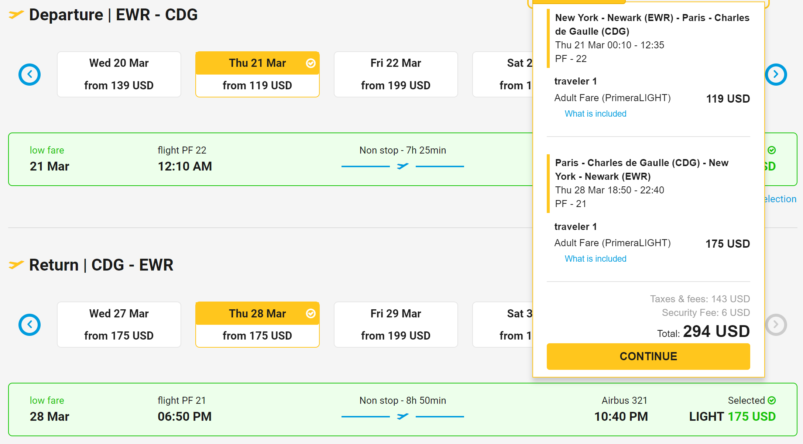Toggle Selected check on return flight PF 21
803x444 pixels.
click(x=772, y=400)
